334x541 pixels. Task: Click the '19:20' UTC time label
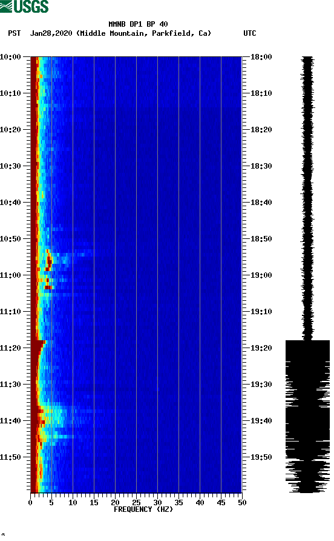click(261, 348)
